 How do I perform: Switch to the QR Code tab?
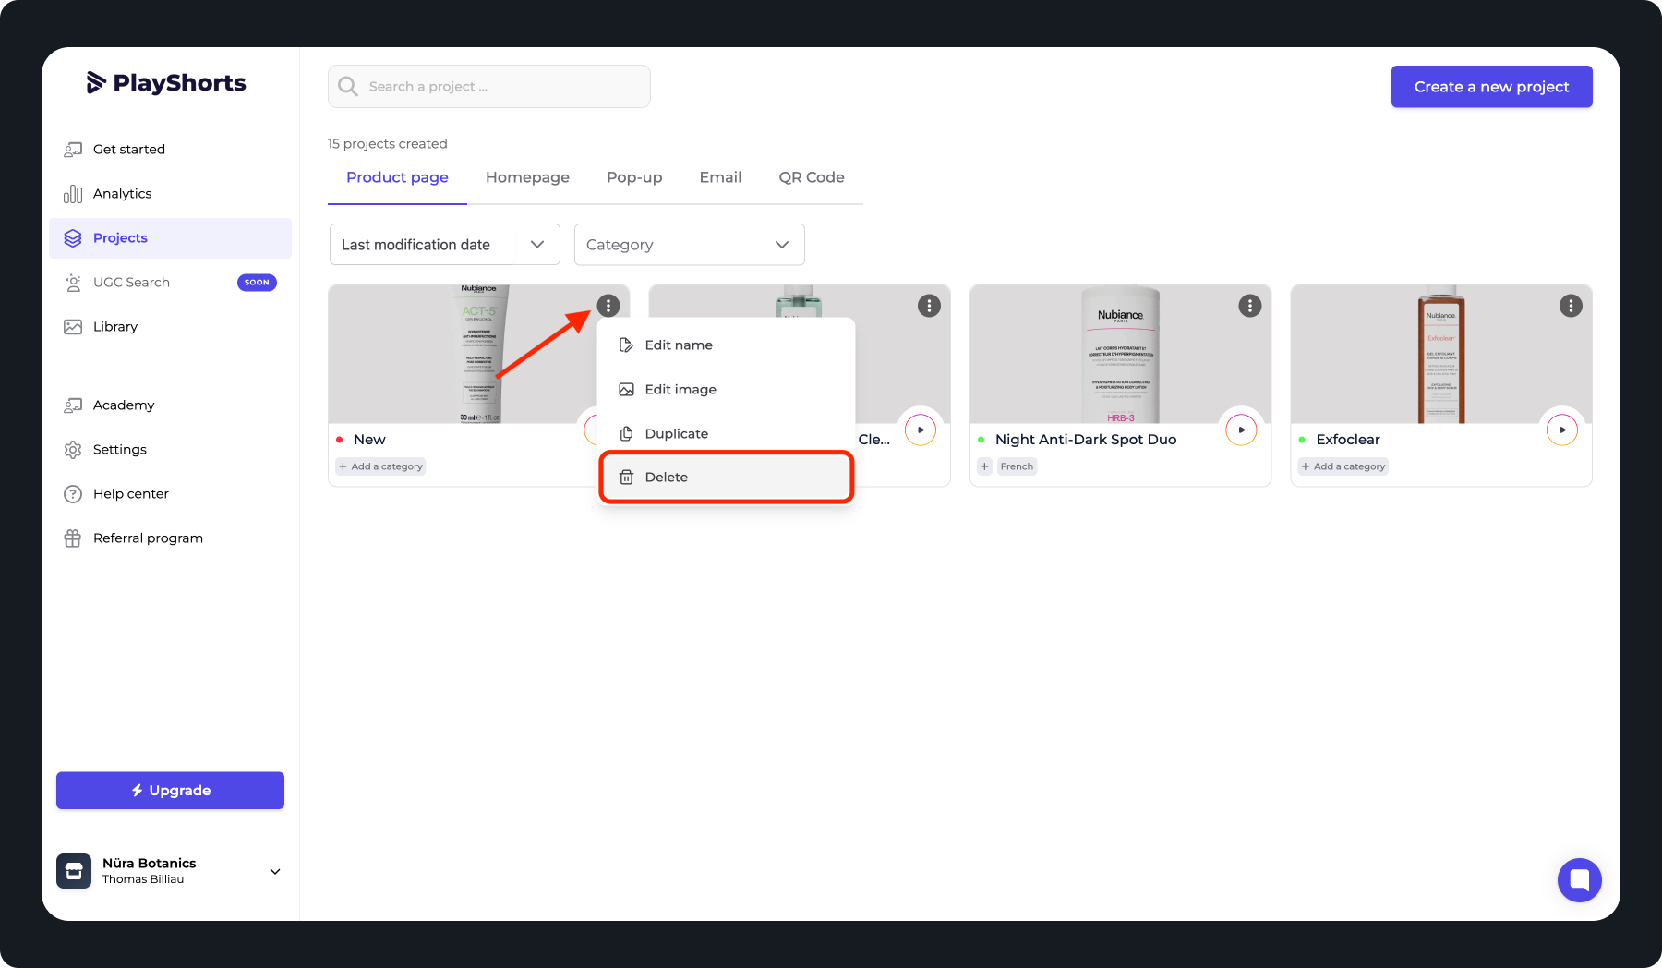coord(812,177)
